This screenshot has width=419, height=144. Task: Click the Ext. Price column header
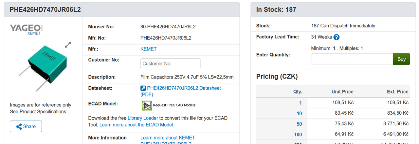[398, 92]
